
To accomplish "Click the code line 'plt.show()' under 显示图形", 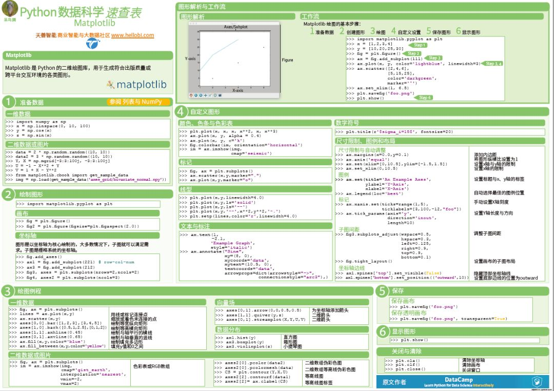I will coord(409,340).
